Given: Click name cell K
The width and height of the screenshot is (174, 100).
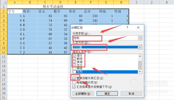Looking at the screenshot, I should point(30,21).
